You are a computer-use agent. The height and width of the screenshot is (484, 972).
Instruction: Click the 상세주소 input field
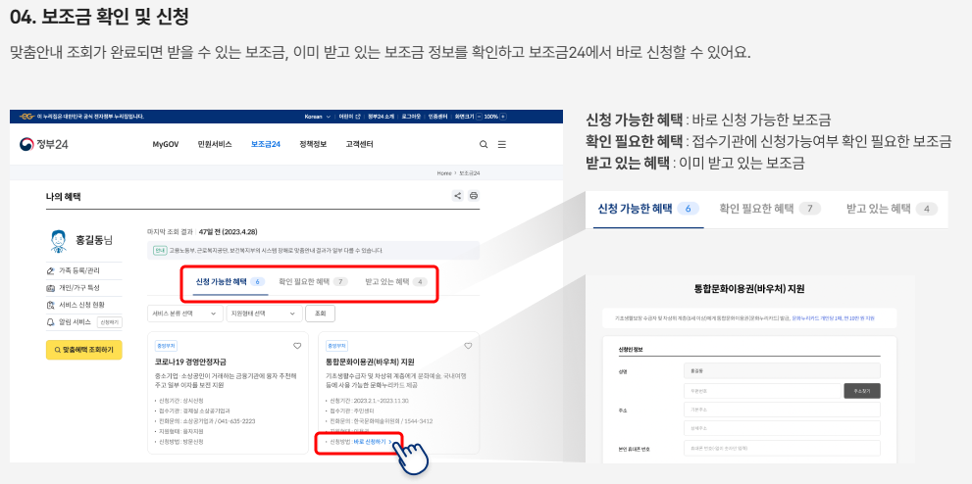[x=781, y=428]
